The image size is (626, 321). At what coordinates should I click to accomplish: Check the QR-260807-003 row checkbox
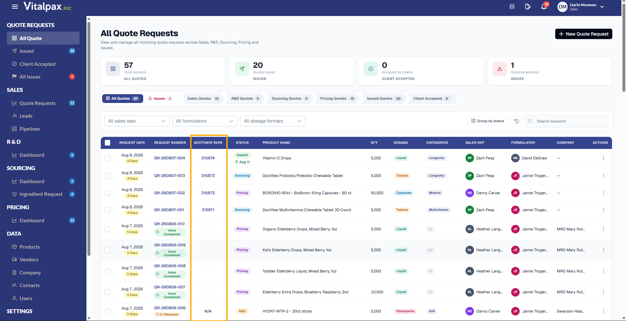[108, 176]
